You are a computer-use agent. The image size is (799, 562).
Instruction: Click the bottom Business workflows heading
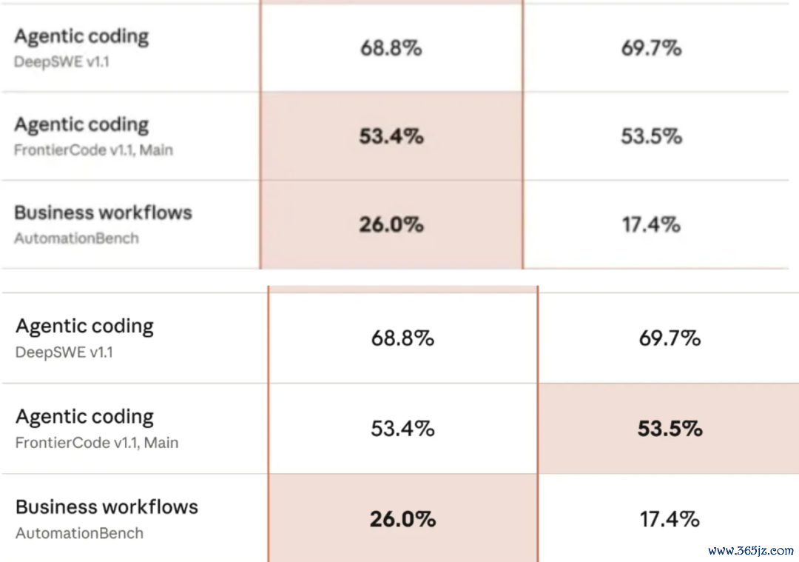coord(107,507)
